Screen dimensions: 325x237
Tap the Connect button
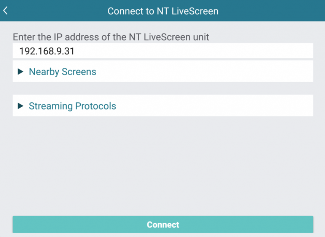163,224
